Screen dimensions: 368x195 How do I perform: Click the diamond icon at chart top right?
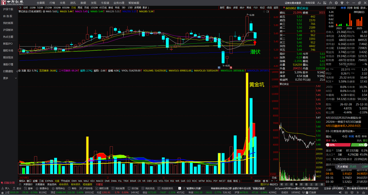pyautogui.click(x=264, y=11)
